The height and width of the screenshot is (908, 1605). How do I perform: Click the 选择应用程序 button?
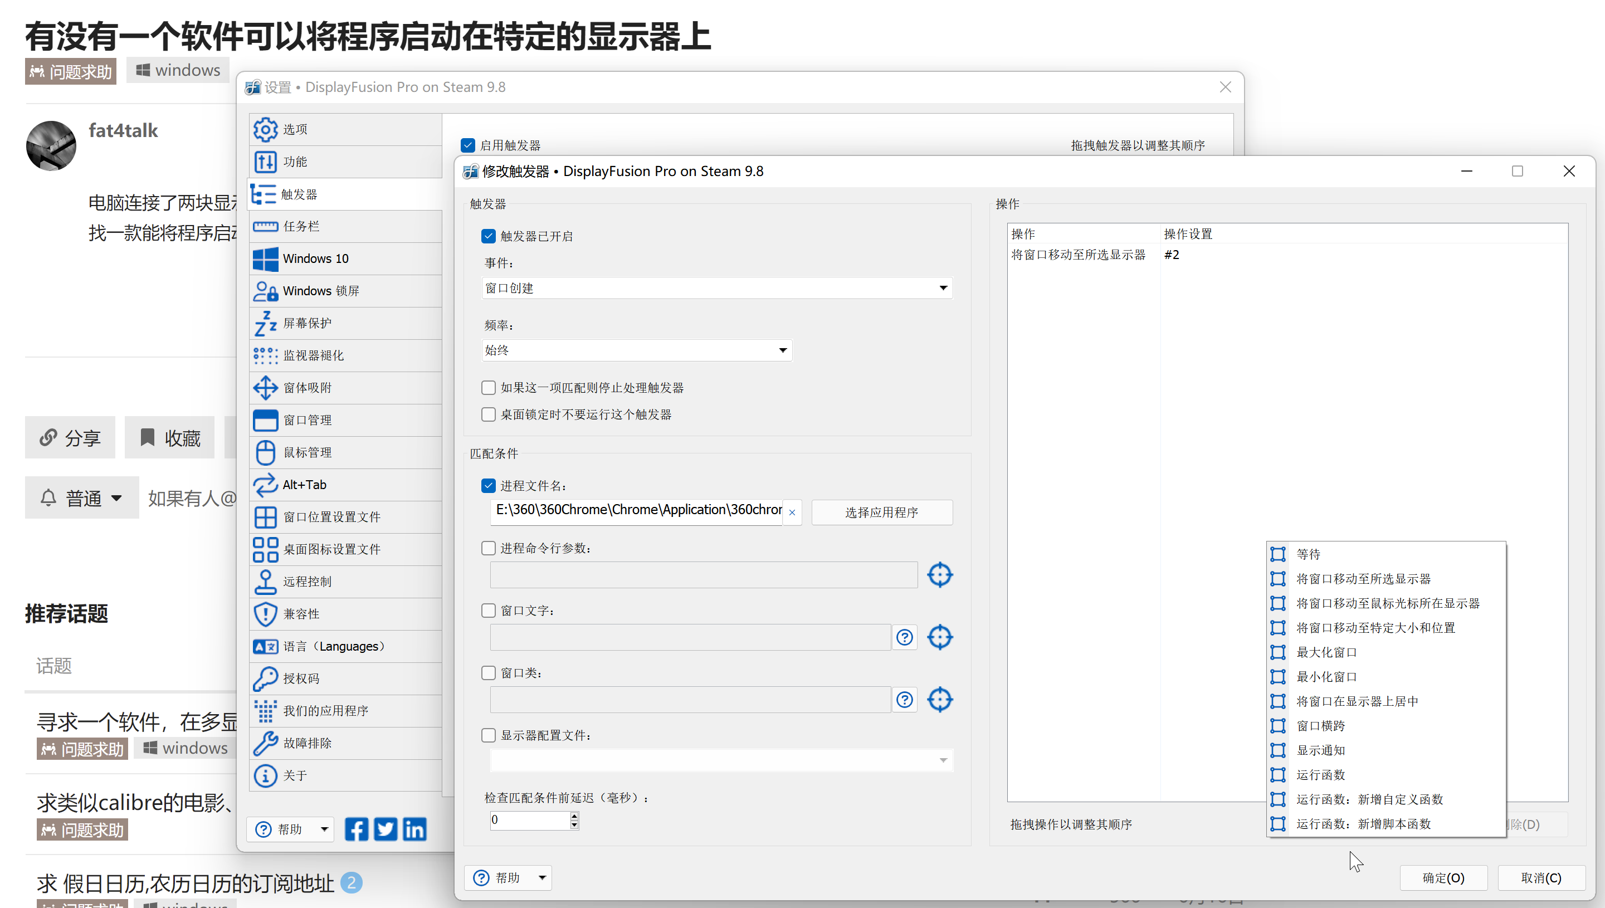tap(881, 512)
